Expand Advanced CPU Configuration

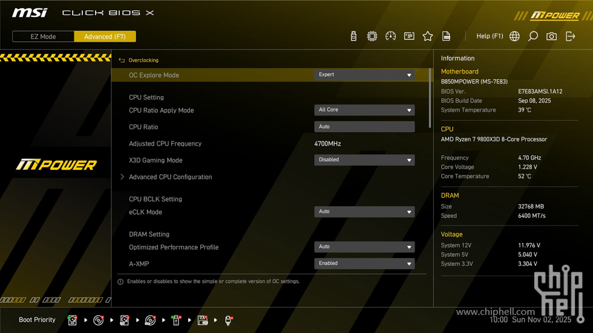pos(170,177)
